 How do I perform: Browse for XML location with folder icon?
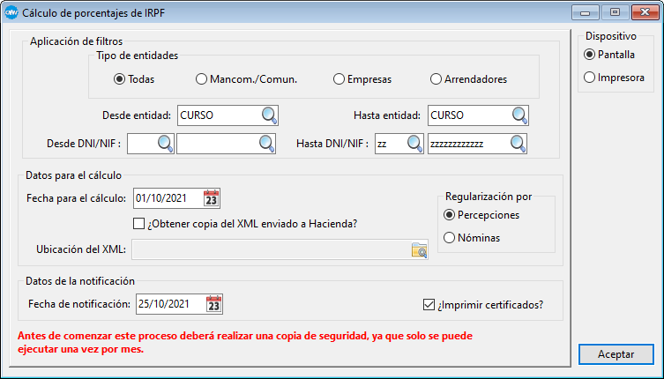[x=419, y=250]
